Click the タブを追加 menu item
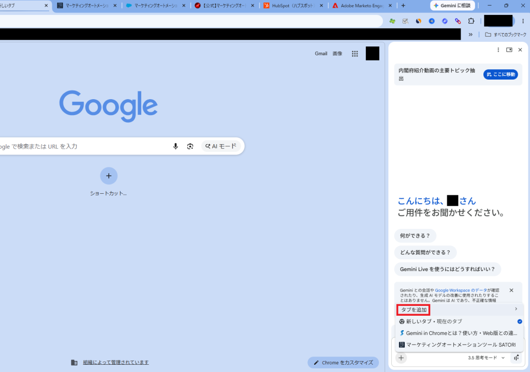Image resolution: width=530 pixels, height=372 pixels. [460, 309]
